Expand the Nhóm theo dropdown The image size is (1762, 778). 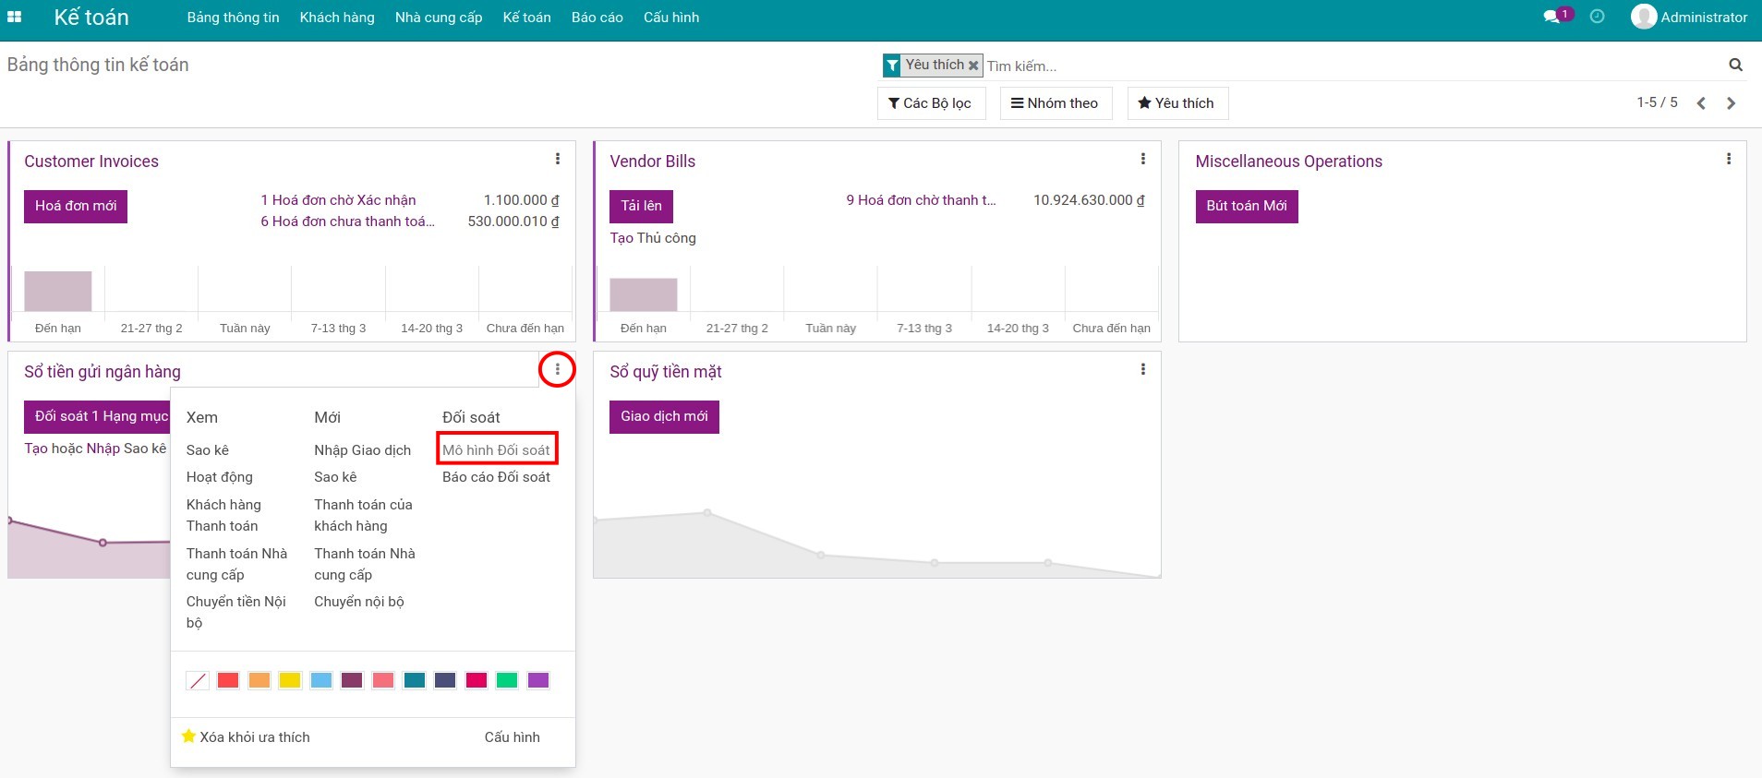1056,103
